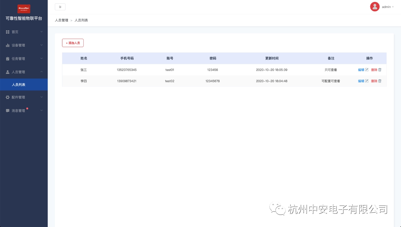Click the 配件管理 gear icon

pos(8,97)
